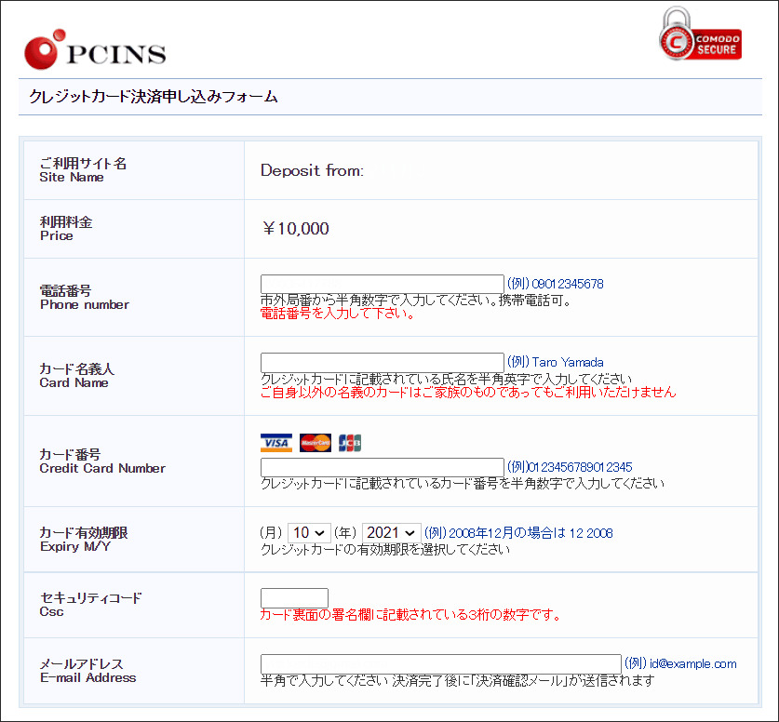Click the MasterCard icon
This screenshot has width=779, height=722.
pos(316,443)
